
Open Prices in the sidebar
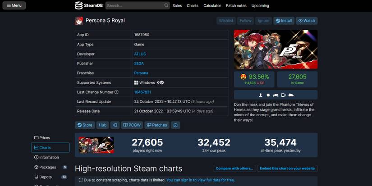point(51,138)
